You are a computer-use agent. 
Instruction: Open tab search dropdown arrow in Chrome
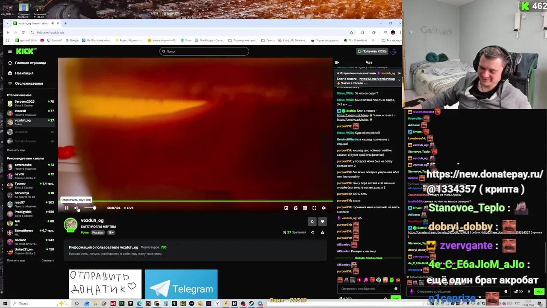coord(8,23)
